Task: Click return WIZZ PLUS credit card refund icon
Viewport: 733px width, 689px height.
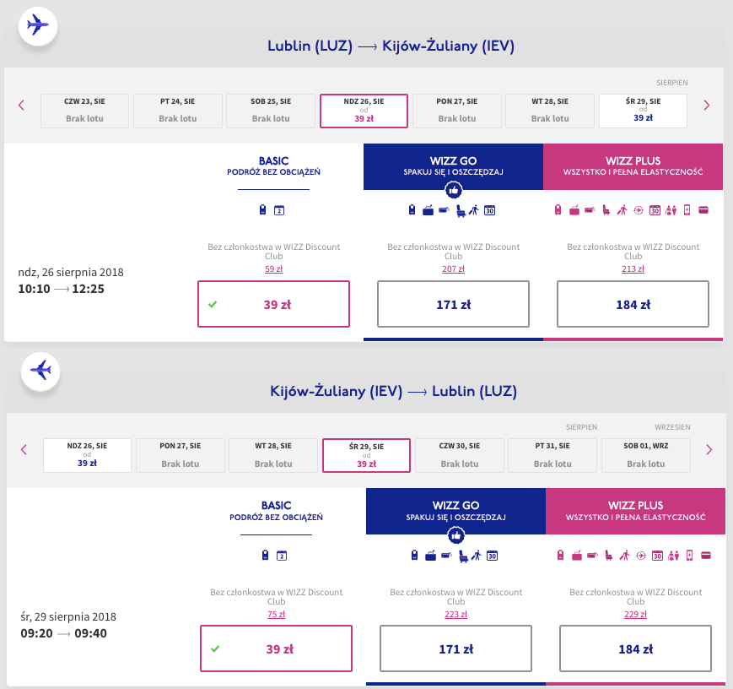Action: [706, 556]
